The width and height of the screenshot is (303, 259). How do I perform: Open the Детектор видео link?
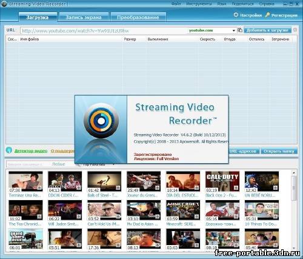[x=31, y=151]
